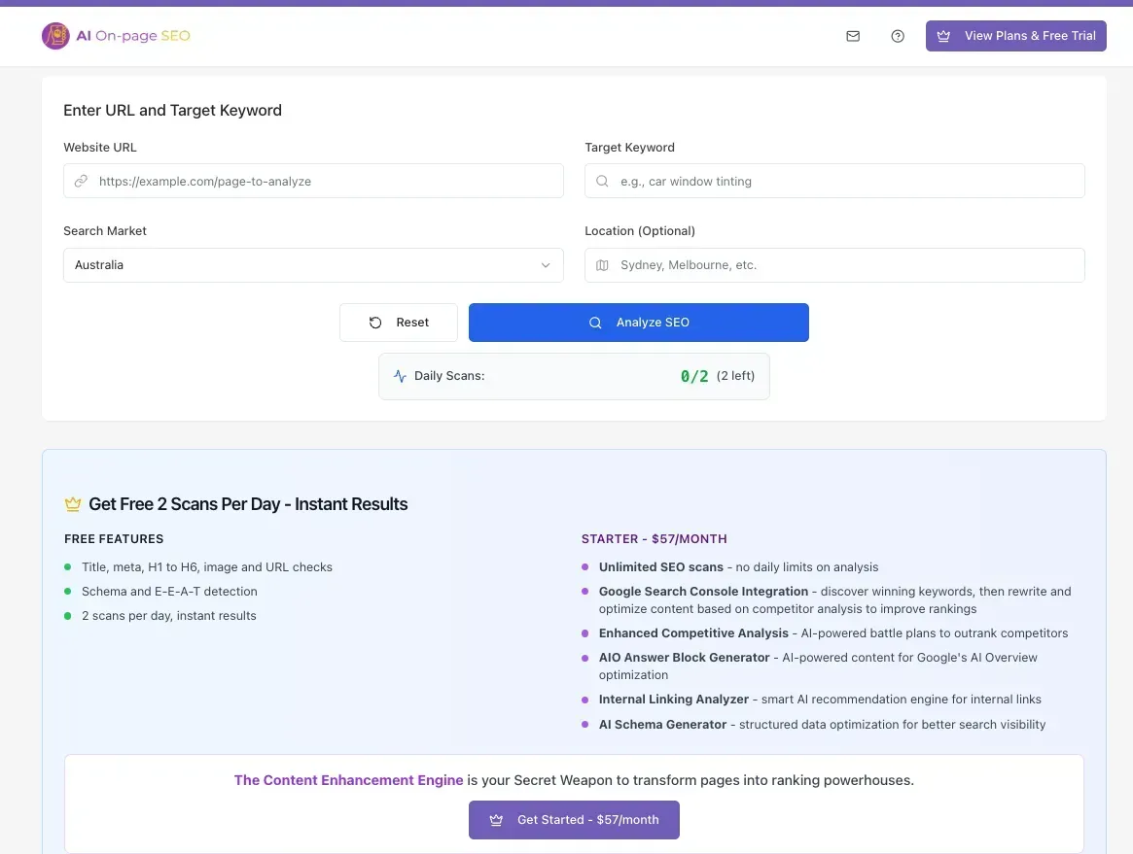Screen dimensions: 1133x854
Task: Click Get Started - $57/month button
Action: tap(574, 820)
